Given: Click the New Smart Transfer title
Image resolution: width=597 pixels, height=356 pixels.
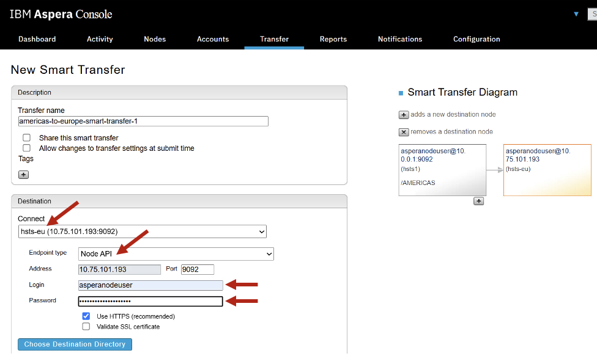Looking at the screenshot, I should coord(68,70).
